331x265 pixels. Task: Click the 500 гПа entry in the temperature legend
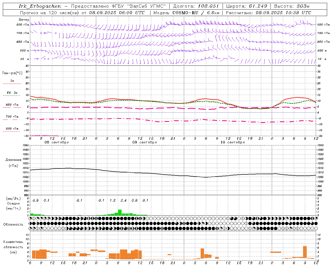(12, 129)
